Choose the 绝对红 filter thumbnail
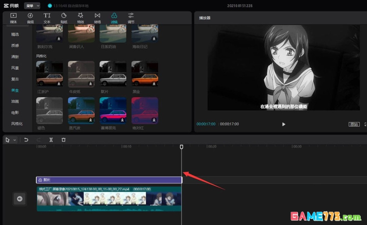The image size is (367, 225). point(145,111)
